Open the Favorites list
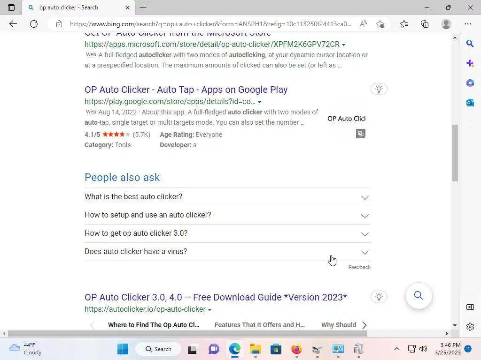Screen dimensions: 481x360 (403, 24)
